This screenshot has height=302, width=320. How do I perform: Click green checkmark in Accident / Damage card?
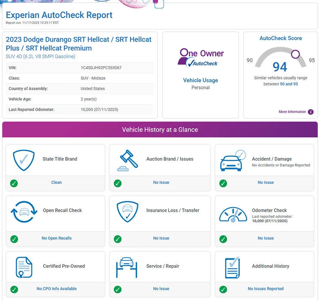[223, 183]
